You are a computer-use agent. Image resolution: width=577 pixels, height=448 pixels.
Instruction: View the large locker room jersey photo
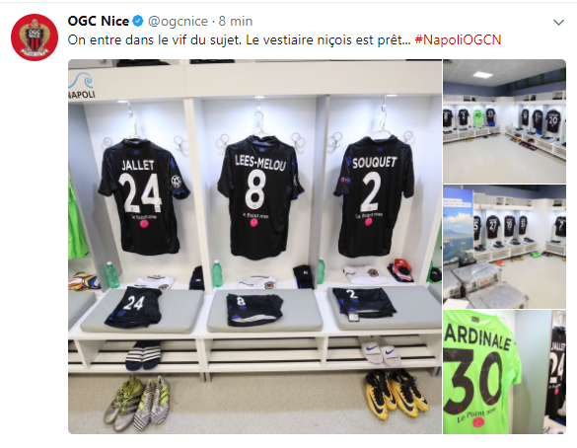[254, 247]
